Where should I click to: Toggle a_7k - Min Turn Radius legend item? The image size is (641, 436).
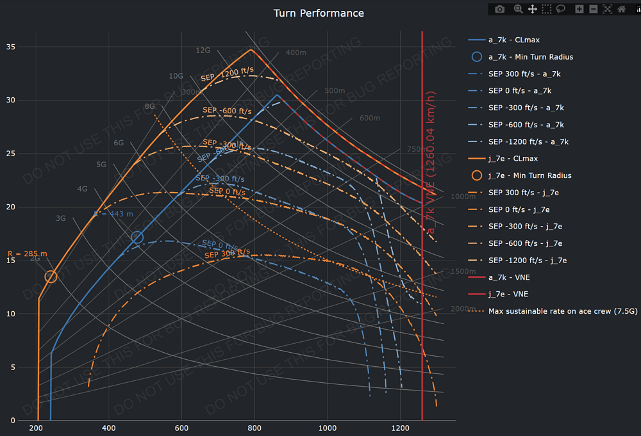(x=530, y=57)
